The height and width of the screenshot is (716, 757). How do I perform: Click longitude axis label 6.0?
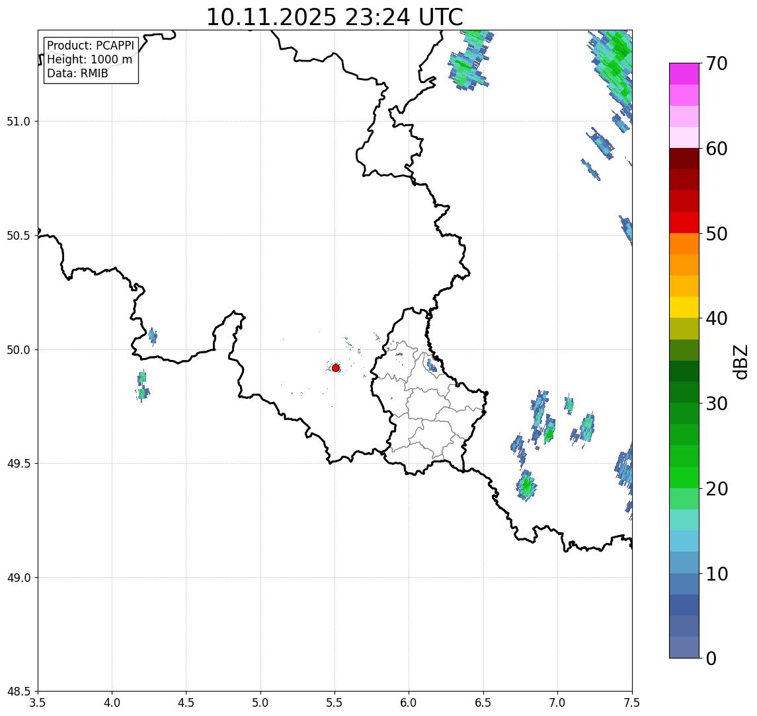pos(409,702)
